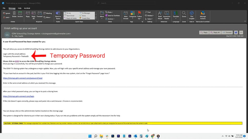Viewport: 248px width, 139px height.
Task: Open the Rules dropdown menu
Action: click(110, 12)
